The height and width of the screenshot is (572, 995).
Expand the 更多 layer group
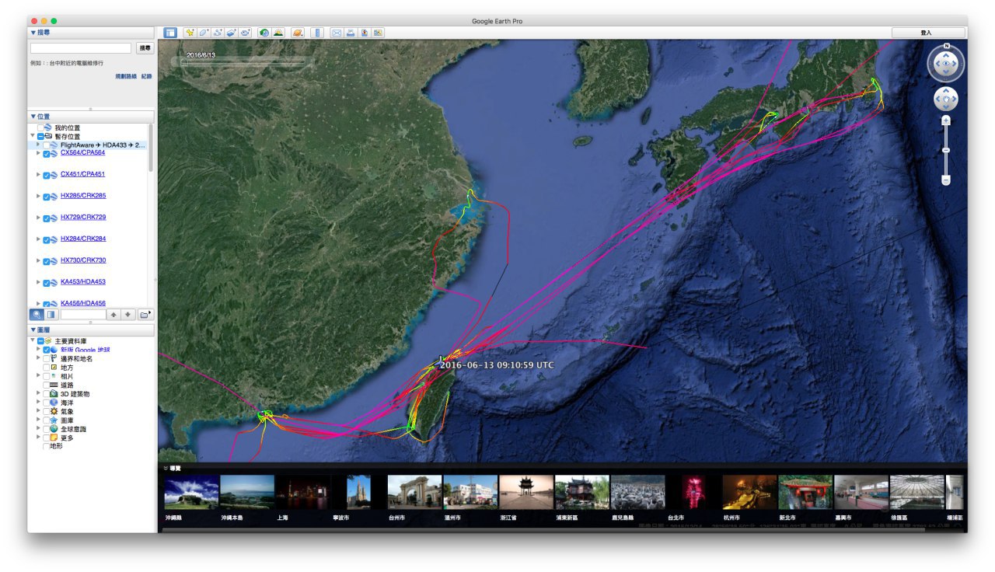tap(38, 438)
